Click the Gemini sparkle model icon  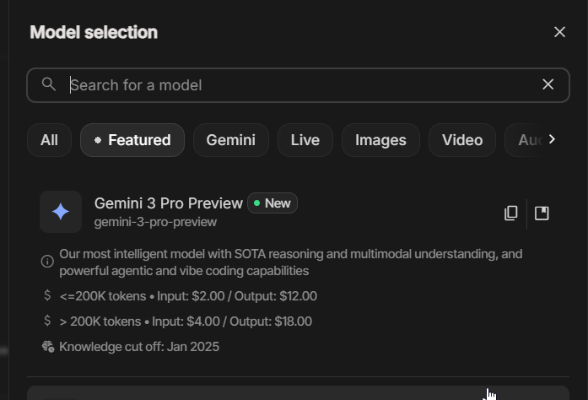[61, 212]
